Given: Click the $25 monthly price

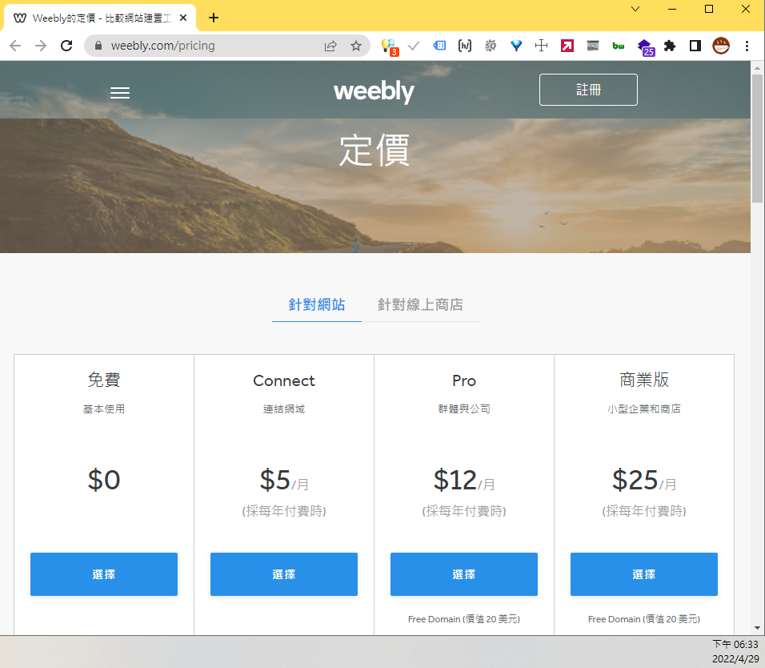Looking at the screenshot, I should pyautogui.click(x=644, y=480).
